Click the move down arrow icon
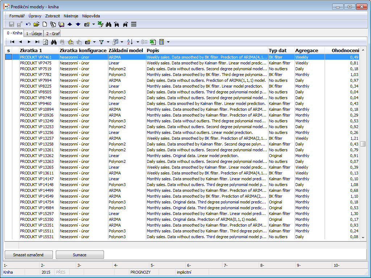The height and width of the screenshot is (278, 371). (78, 24)
